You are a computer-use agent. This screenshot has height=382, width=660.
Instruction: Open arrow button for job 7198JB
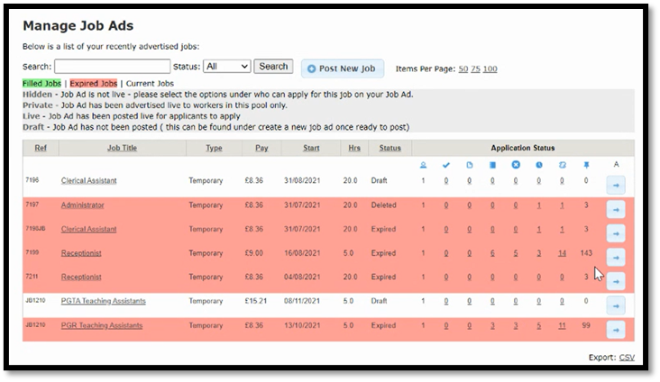coord(616,233)
